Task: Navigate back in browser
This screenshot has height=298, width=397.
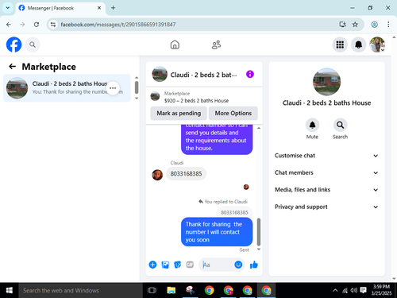Action: (x=9, y=25)
